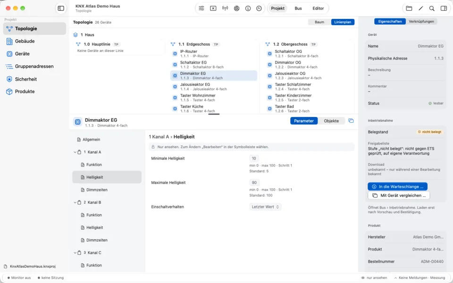Screen dimensions: 453x283
Task: Collapse the 2 Kanal B group
Action: (x=75, y=202)
